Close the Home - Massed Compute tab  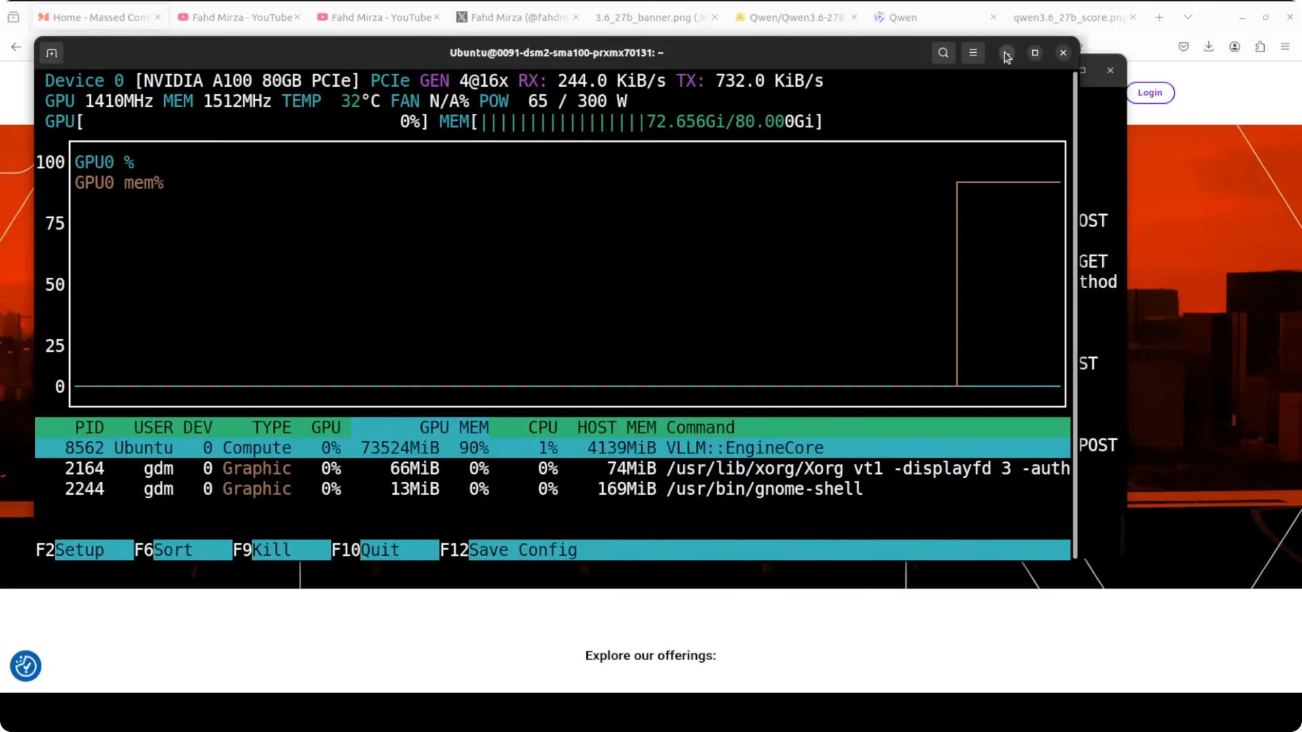(x=157, y=18)
